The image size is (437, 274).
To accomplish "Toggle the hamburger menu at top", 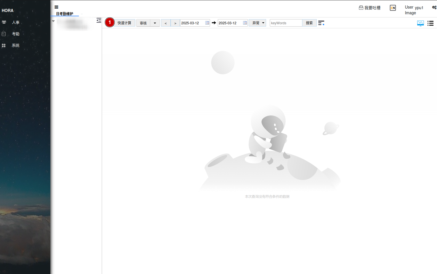I will tap(56, 7).
